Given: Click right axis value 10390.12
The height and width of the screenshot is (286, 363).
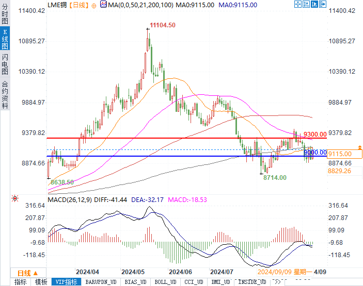Looking at the screenshot, I should pyautogui.click(x=342, y=72).
